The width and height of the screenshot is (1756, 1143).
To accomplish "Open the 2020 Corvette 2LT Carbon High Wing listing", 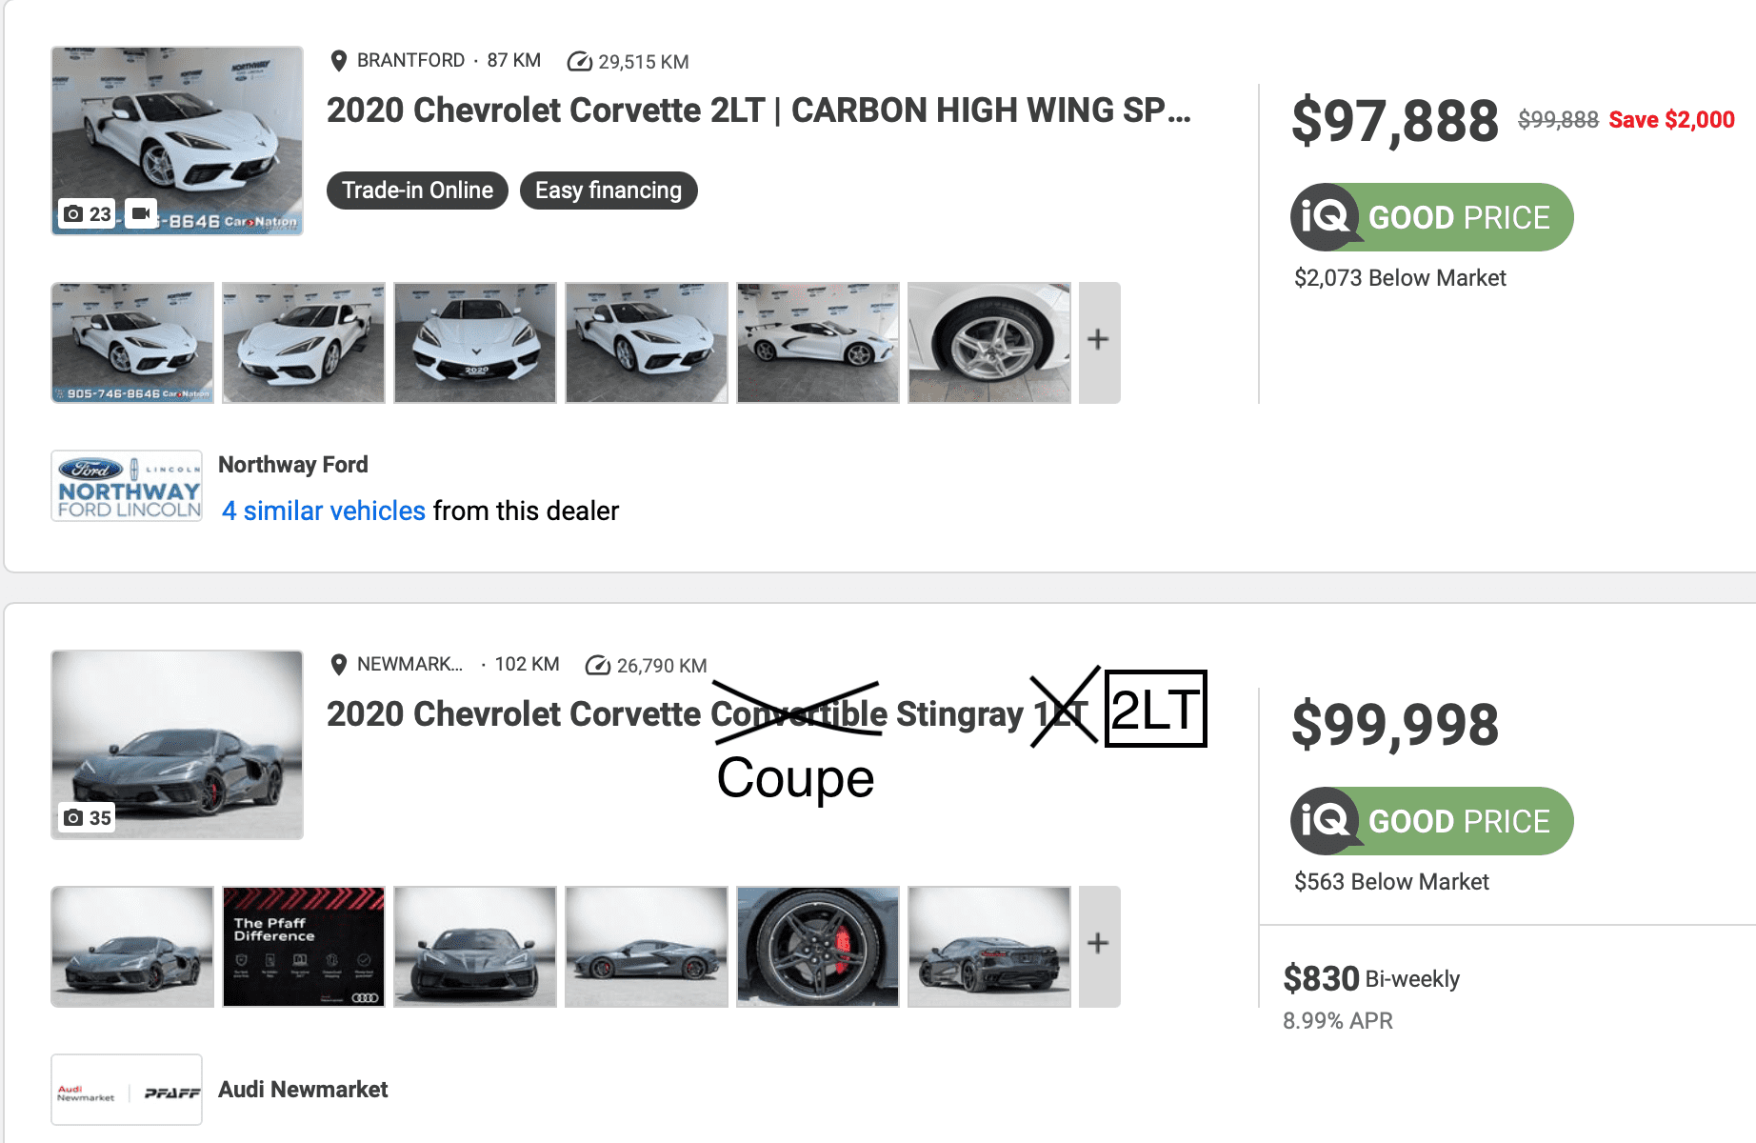I will [x=758, y=110].
